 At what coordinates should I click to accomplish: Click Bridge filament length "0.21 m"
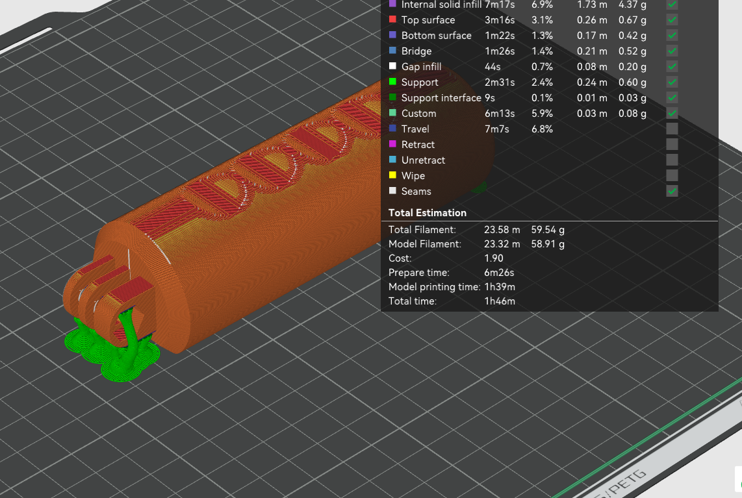[592, 51]
